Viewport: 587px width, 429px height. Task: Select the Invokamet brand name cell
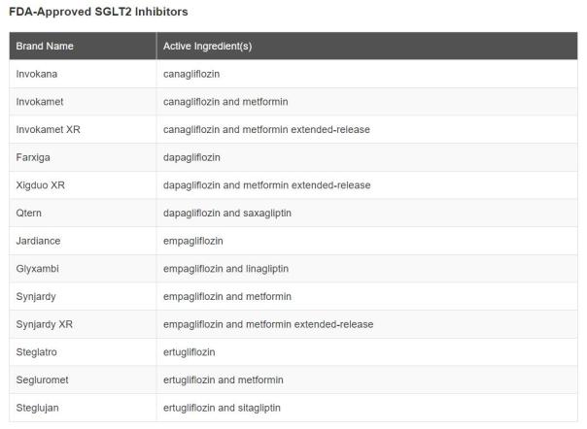[x=83, y=102]
